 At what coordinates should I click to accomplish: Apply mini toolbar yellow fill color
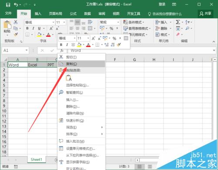pos(79,45)
